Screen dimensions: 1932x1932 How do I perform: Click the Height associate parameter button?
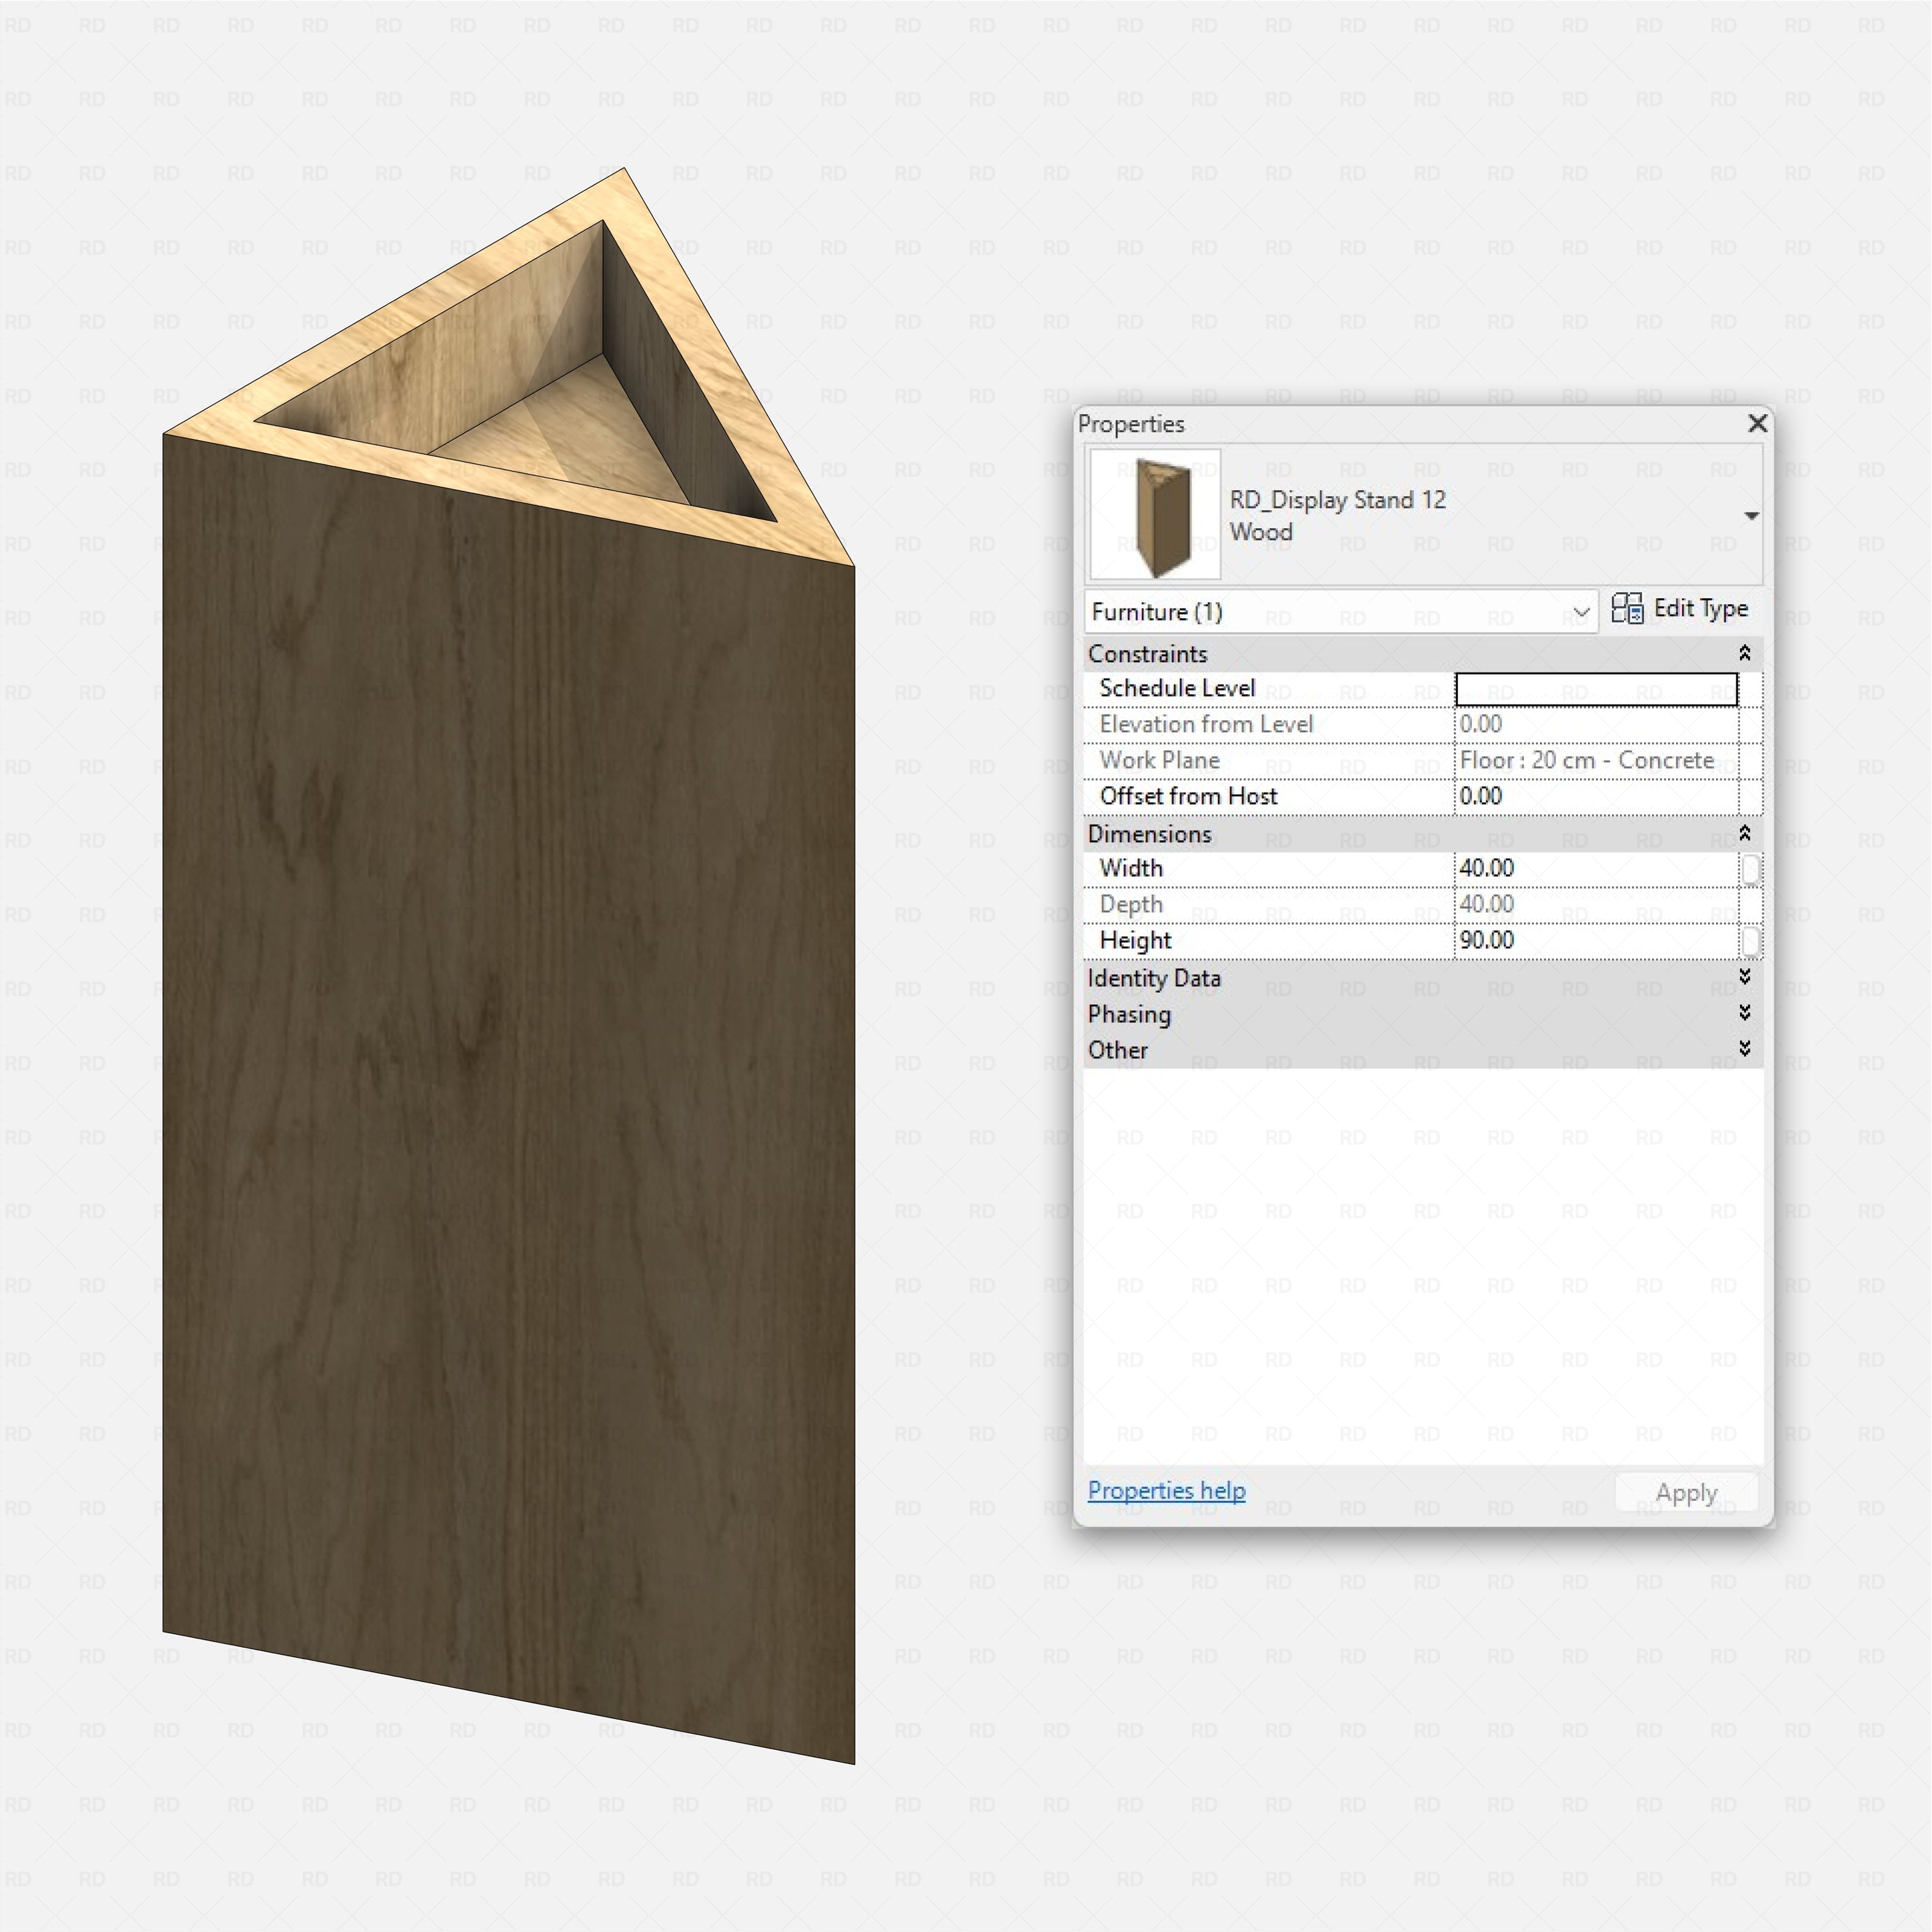coord(1750,941)
